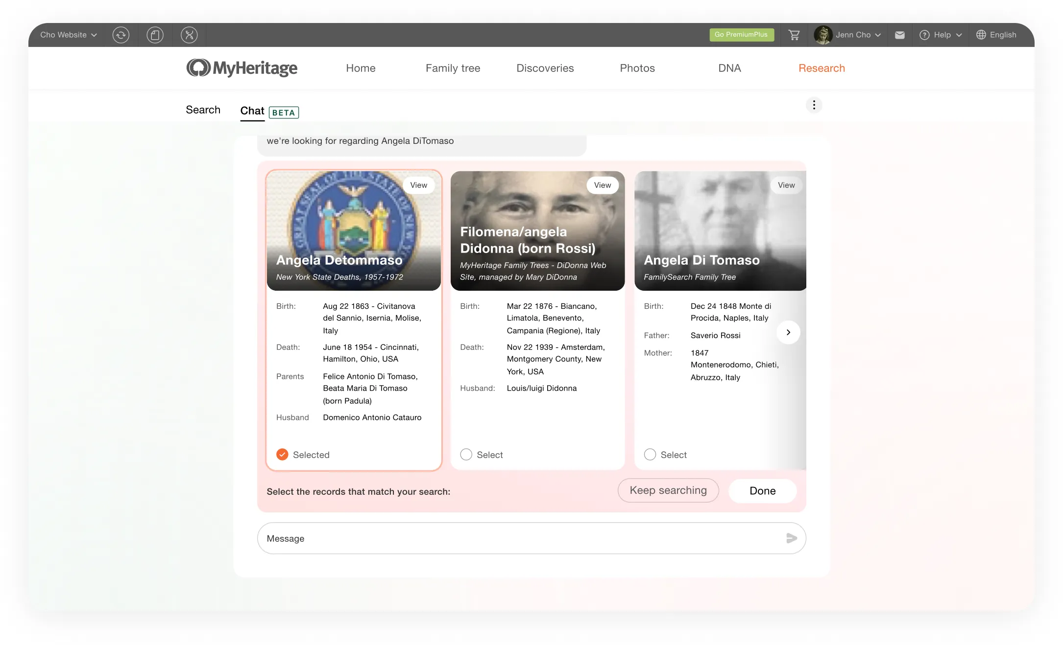Expand the Jenn Cho account menu
1063x645 pixels.
click(x=858, y=35)
